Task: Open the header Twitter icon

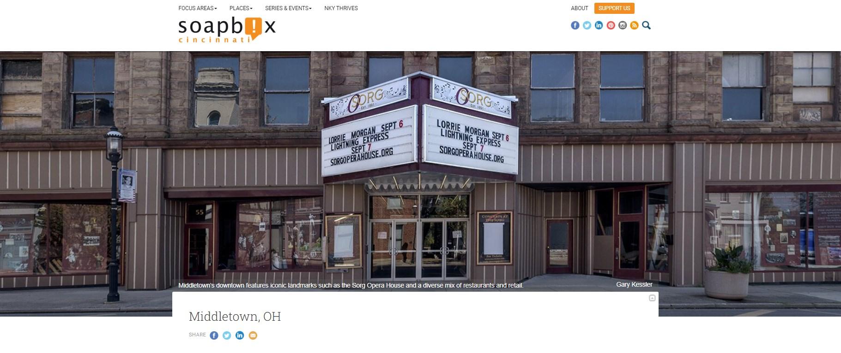Action: coord(587,25)
